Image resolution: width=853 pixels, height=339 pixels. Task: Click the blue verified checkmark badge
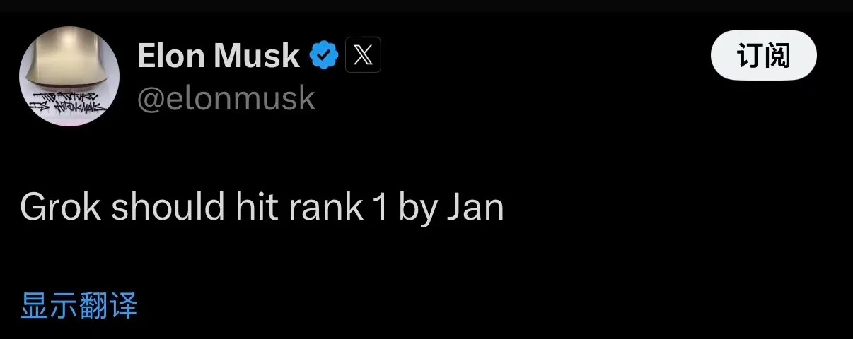[325, 55]
